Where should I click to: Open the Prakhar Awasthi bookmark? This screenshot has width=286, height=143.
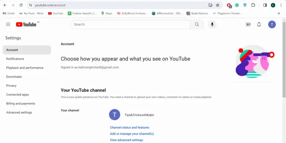click(x=82, y=13)
